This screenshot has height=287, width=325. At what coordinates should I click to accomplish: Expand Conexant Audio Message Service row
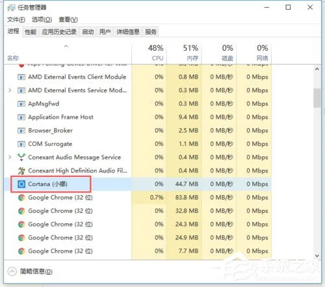[10, 157]
